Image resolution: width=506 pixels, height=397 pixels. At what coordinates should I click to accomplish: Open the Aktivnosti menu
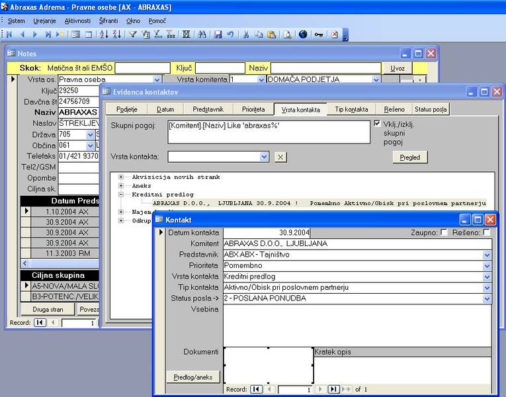pyautogui.click(x=77, y=21)
